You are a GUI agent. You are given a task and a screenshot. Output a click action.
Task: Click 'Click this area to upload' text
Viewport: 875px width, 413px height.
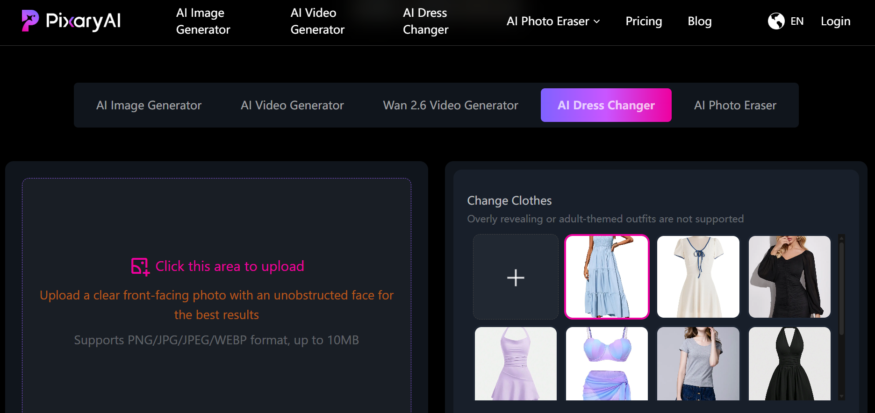[230, 266]
